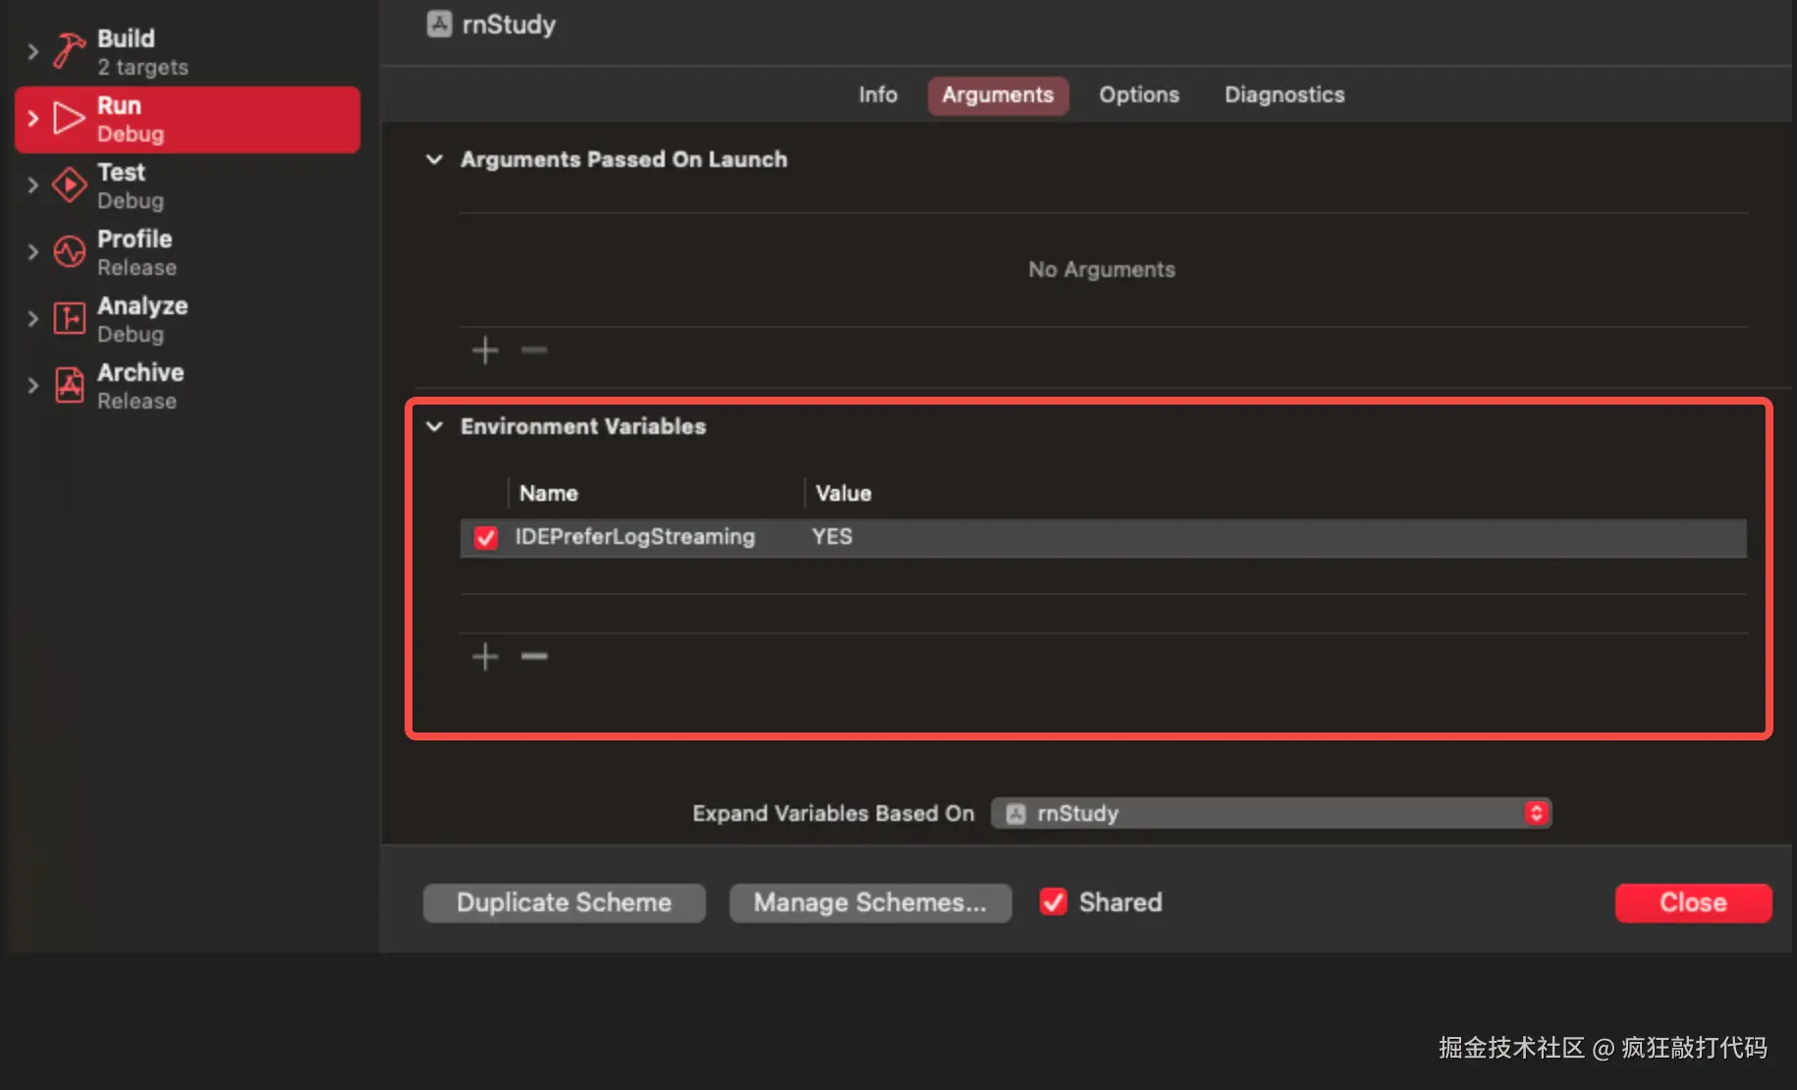Toggle the Shared checkbox
This screenshot has width=1797, height=1090.
tap(1053, 901)
